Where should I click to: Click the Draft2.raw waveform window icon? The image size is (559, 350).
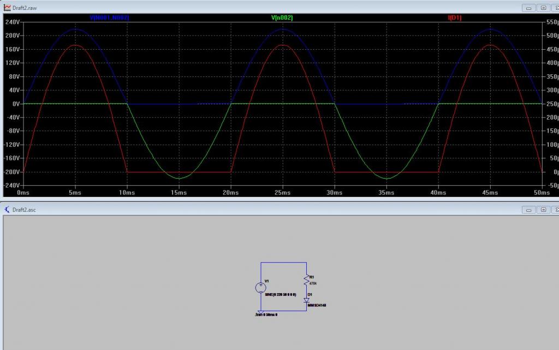(7, 8)
